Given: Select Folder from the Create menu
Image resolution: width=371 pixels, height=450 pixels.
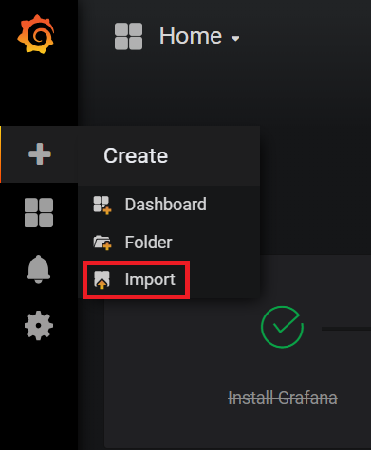Looking at the screenshot, I should click(x=148, y=243).
